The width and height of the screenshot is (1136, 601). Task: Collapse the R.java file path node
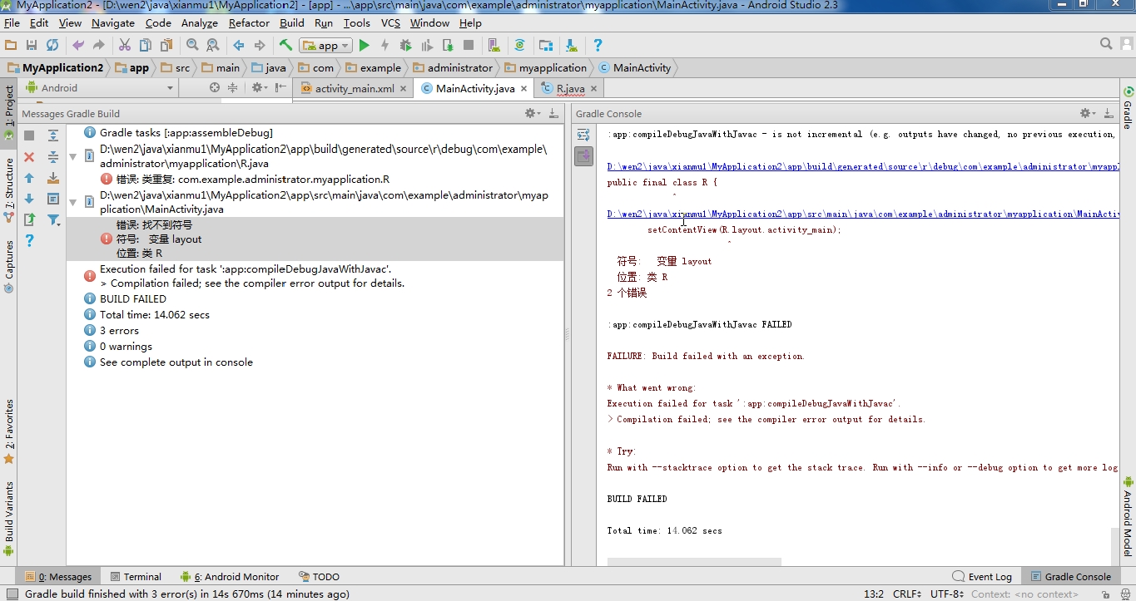coord(73,156)
